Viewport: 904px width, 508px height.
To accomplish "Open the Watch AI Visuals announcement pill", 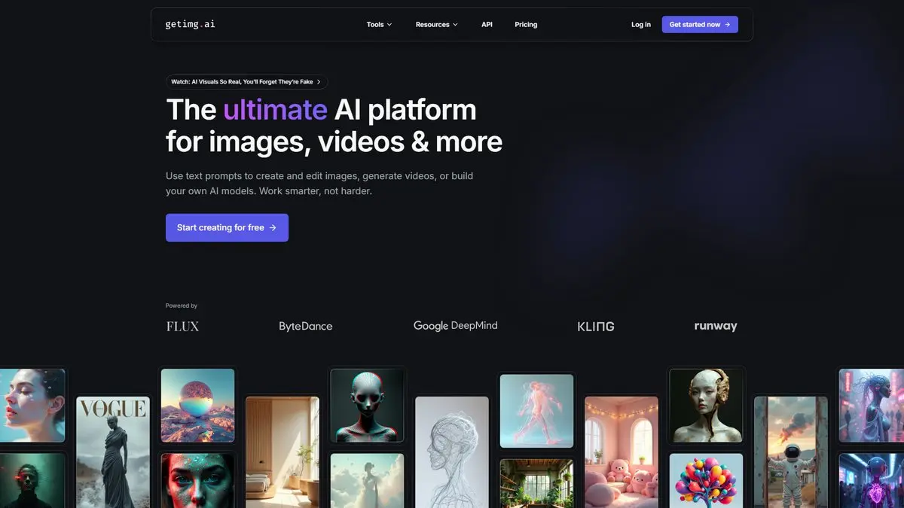I will (x=246, y=82).
